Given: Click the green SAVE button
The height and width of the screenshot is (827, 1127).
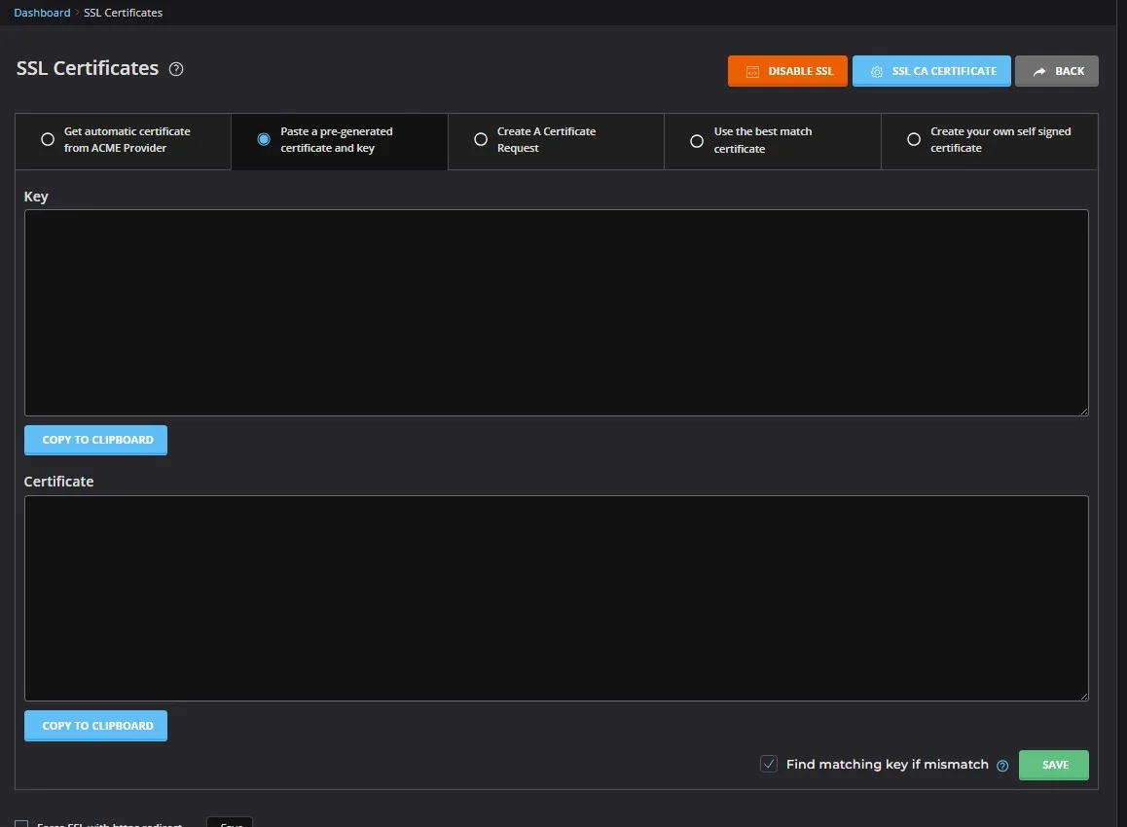Looking at the screenshot, I should (x=1054, y=765).
